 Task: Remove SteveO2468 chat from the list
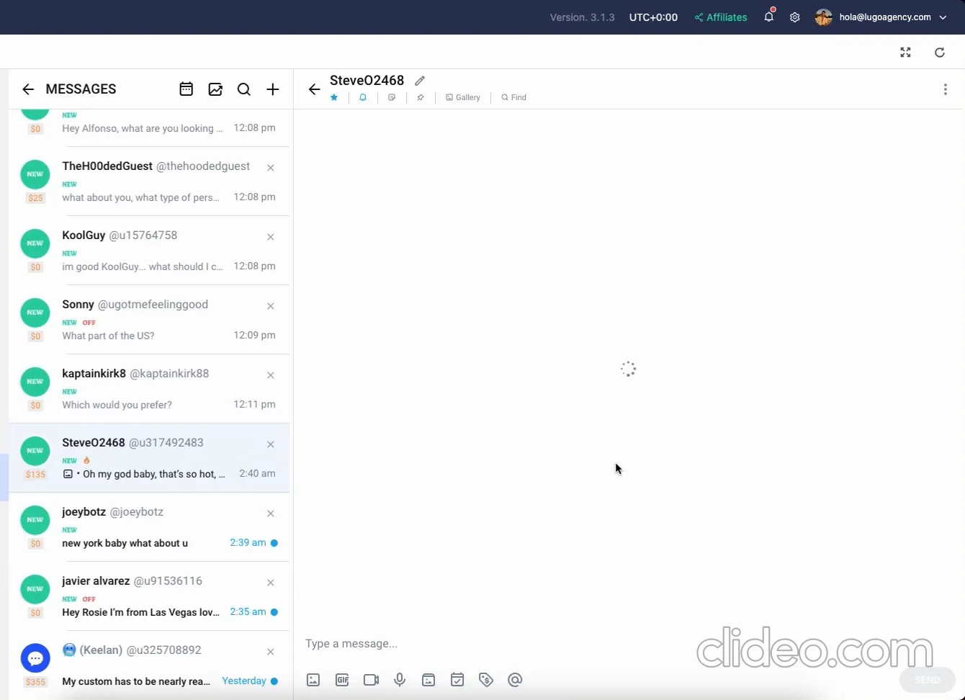click(x=271, y=444)
